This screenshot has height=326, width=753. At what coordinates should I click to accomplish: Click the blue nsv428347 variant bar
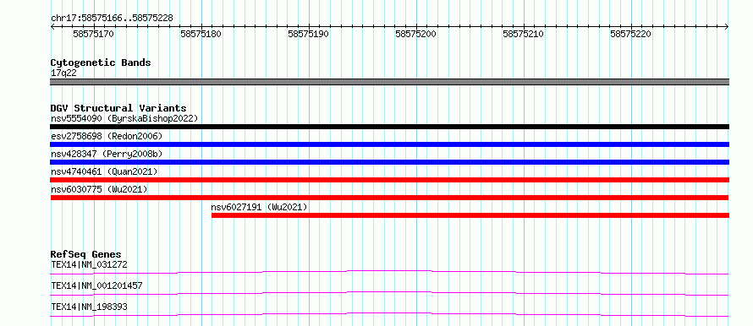389,162
